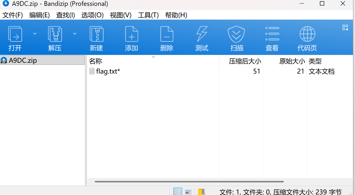355x195 pixels.
Task: Test the archive with the 测试 icon
Action: pos(202,34)
